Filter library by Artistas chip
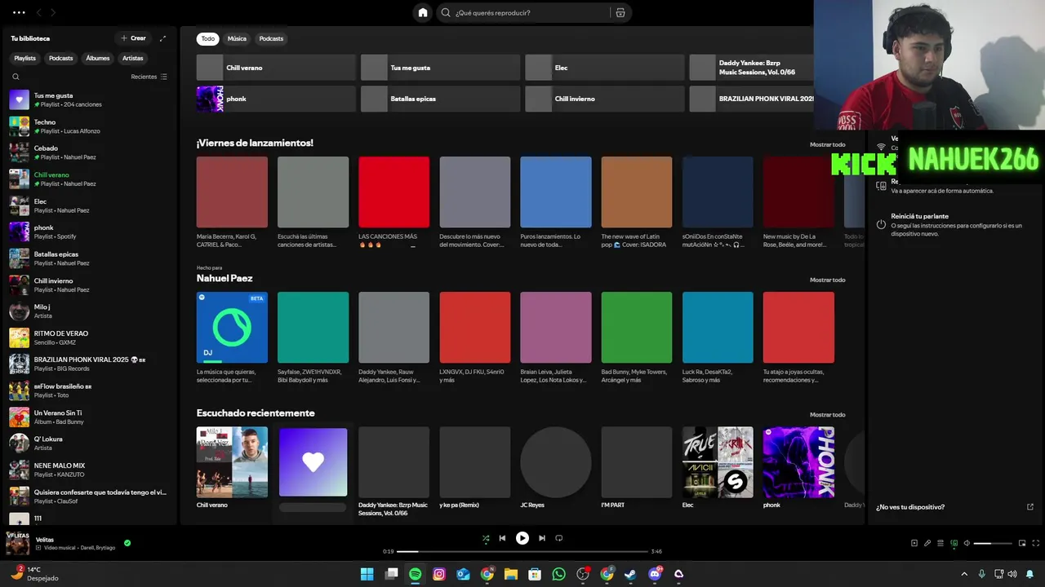1045x587 pixels. click(132, 58)
